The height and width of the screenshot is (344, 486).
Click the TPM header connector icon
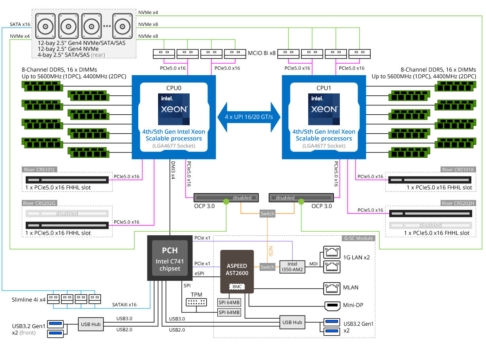point(196,303)
